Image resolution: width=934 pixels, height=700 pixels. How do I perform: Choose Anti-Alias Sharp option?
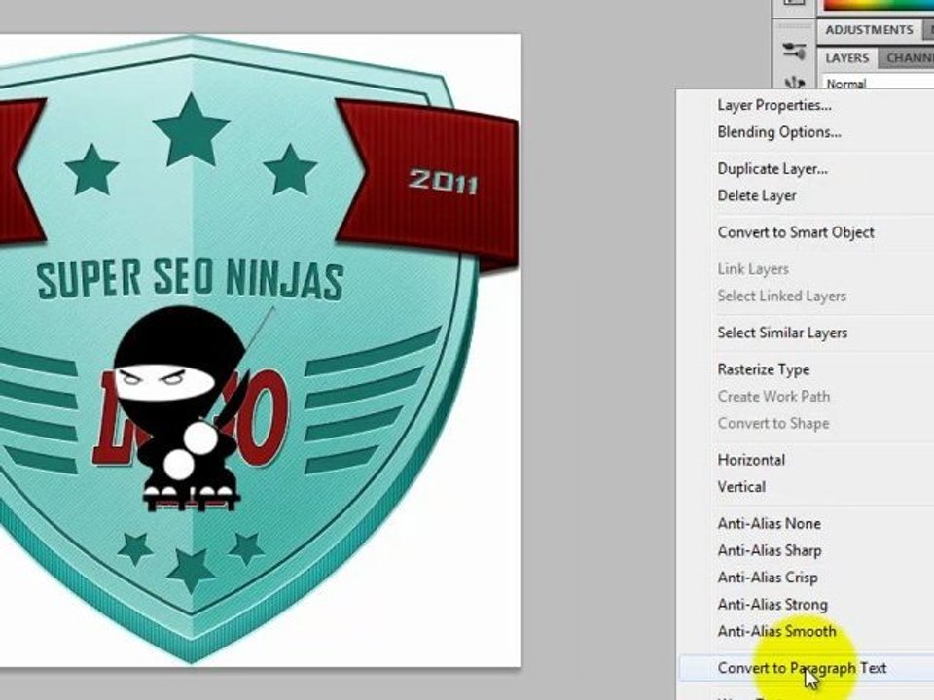tap(769, 550)
